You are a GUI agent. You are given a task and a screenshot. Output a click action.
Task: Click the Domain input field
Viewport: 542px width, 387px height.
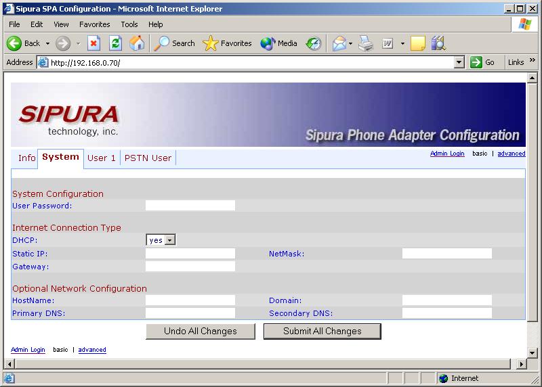(447, 300)
